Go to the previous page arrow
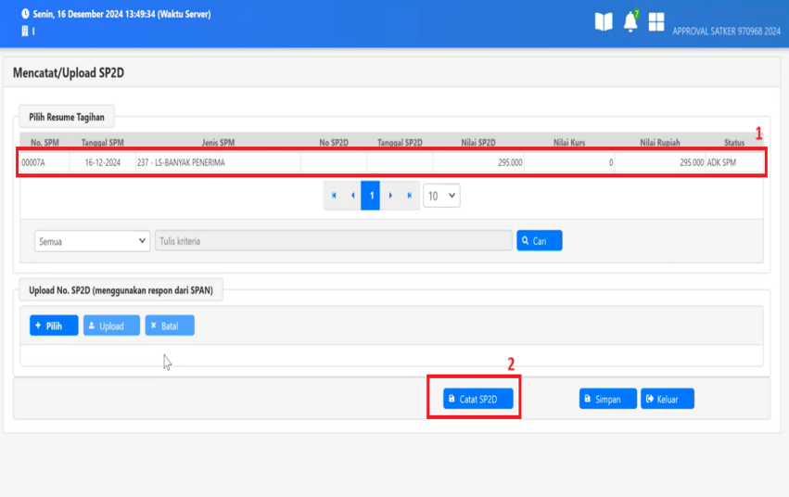 352,196
